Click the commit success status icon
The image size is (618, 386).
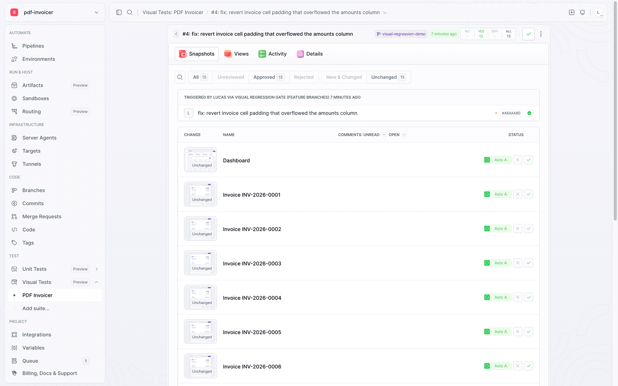coord(529,113)
